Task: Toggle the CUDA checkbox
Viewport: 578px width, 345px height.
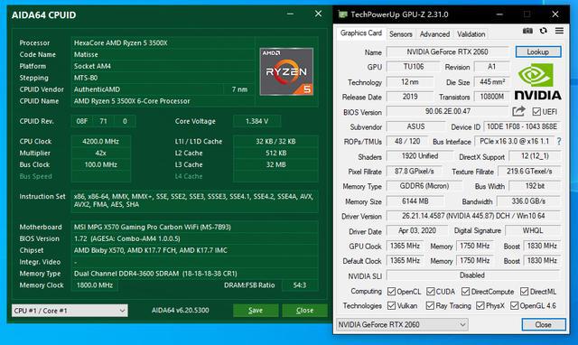Action: 430,292
